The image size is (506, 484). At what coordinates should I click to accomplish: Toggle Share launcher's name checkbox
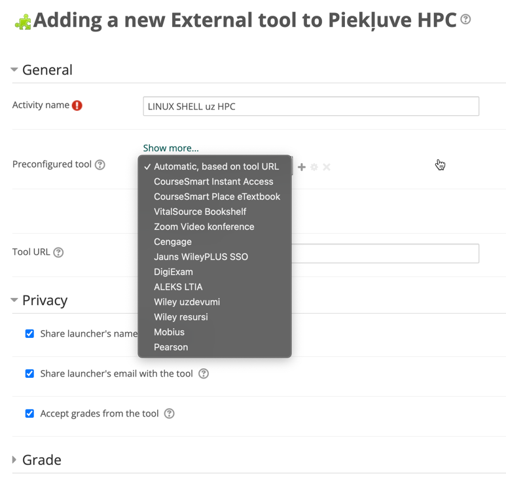pos(29,333)
